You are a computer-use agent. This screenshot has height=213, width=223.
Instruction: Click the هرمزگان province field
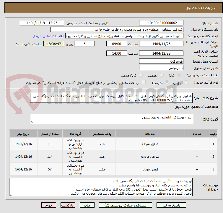(161, 61)
